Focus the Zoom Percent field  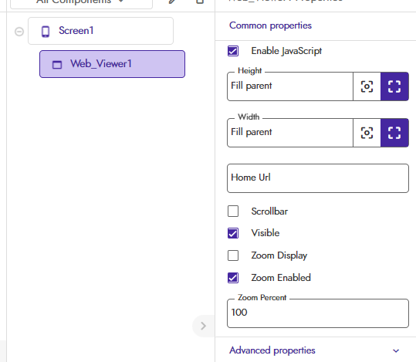(x=318, y=313)
